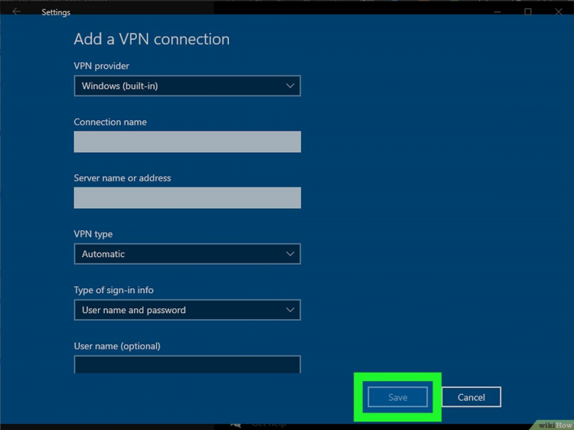Image resolution: width=574 pixels, height=430 pixels.
Task: Click the 'User name (optional)' label
Action: point(117,346)
